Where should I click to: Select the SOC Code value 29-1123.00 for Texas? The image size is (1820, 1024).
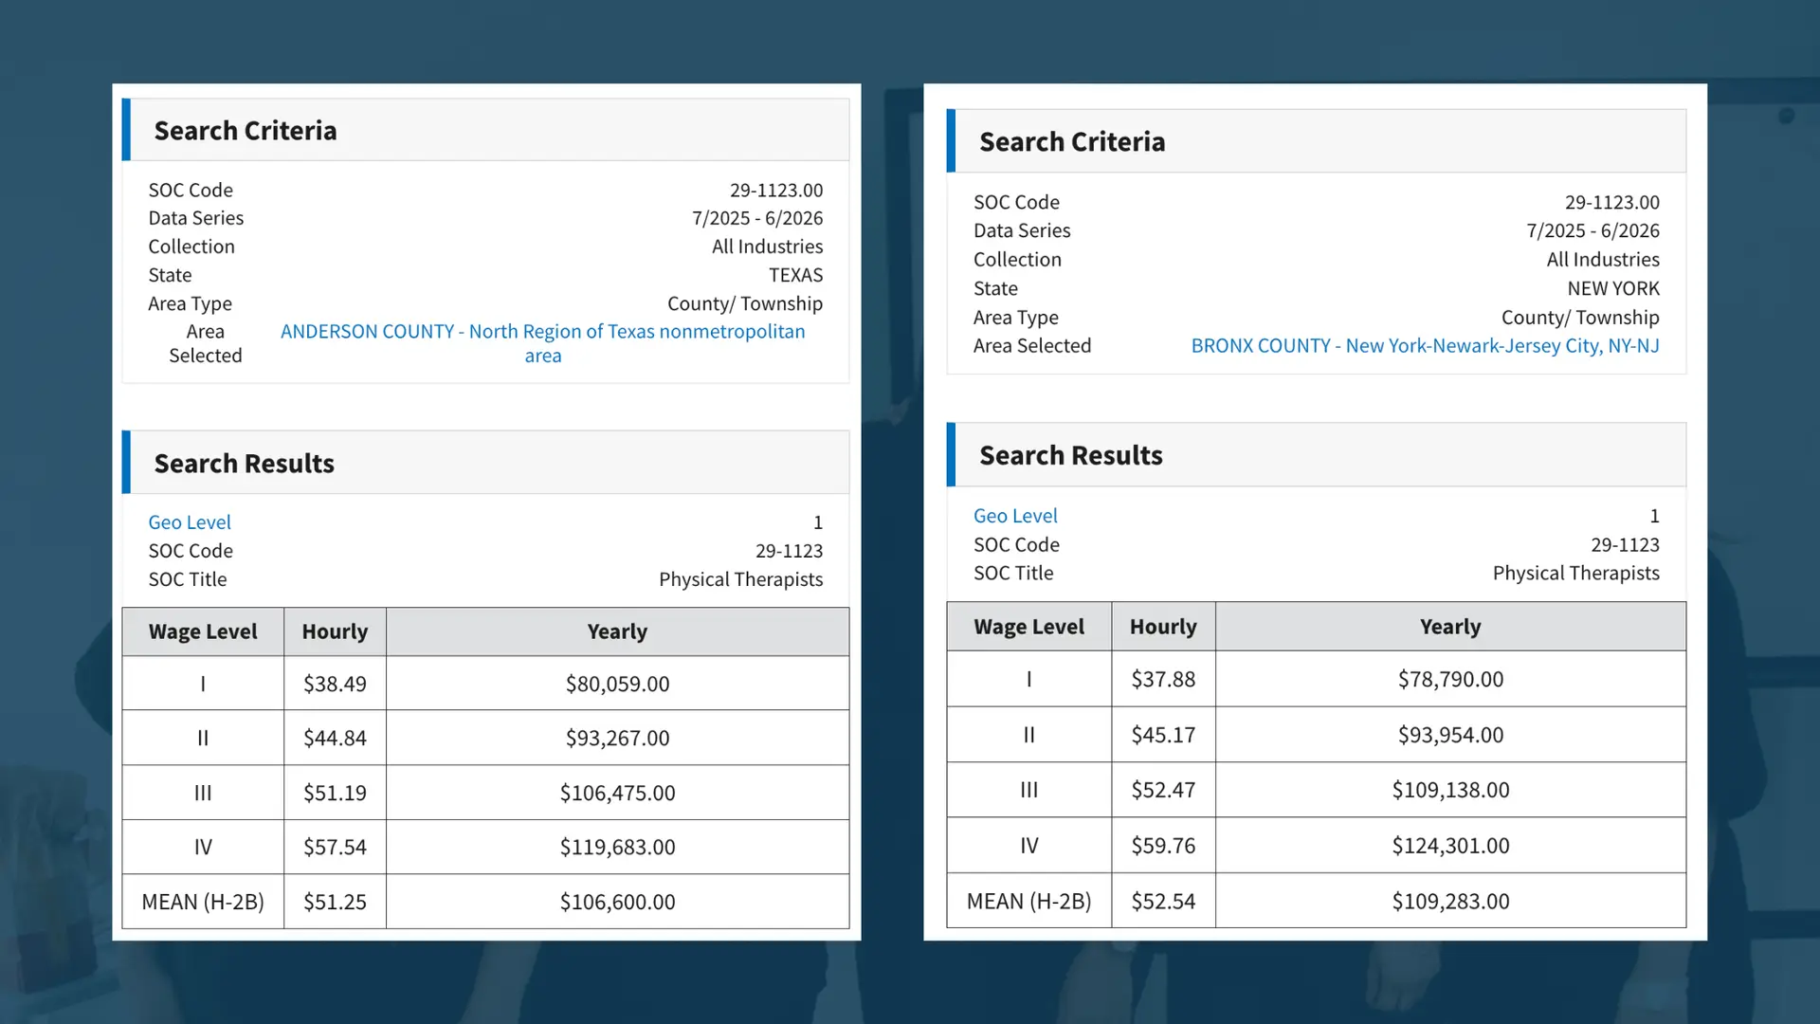point(775,190)
